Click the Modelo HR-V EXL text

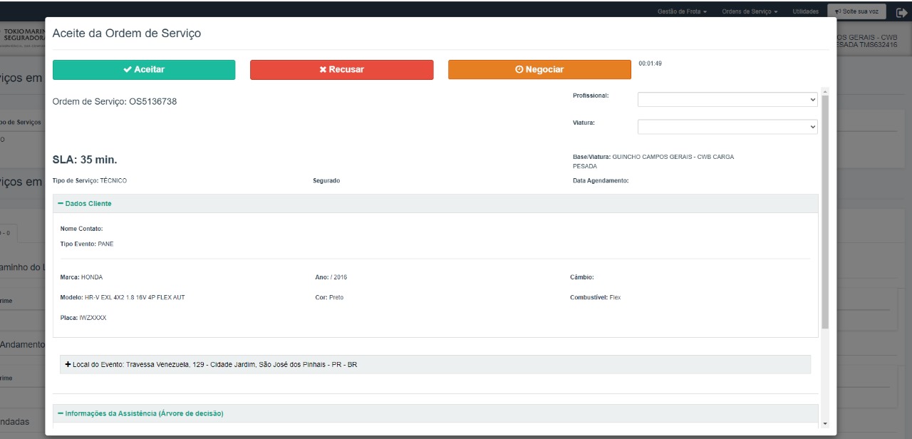(x=123, y=297)
